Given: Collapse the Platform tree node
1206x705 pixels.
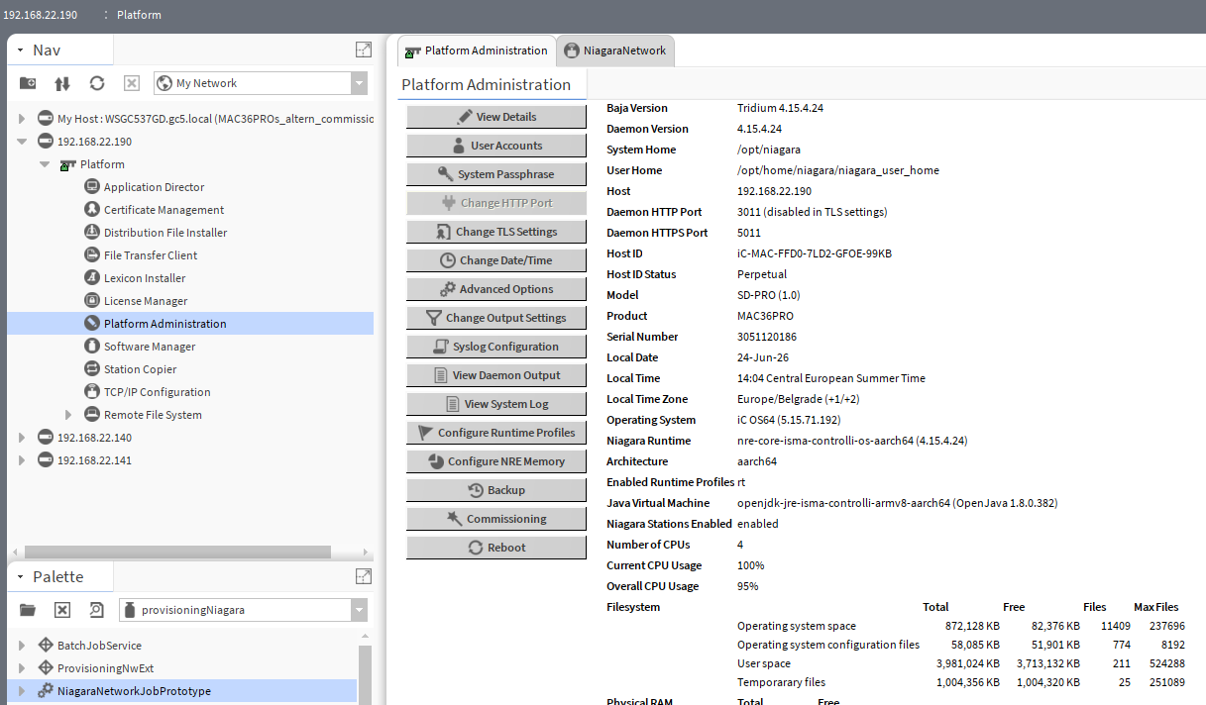Looking at the screenshot, I should [x=46, y=164].
